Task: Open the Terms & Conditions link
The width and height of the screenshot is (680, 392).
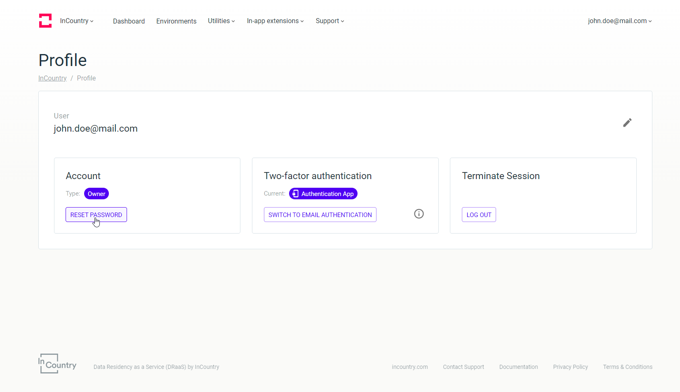Action: coord(628,367)
